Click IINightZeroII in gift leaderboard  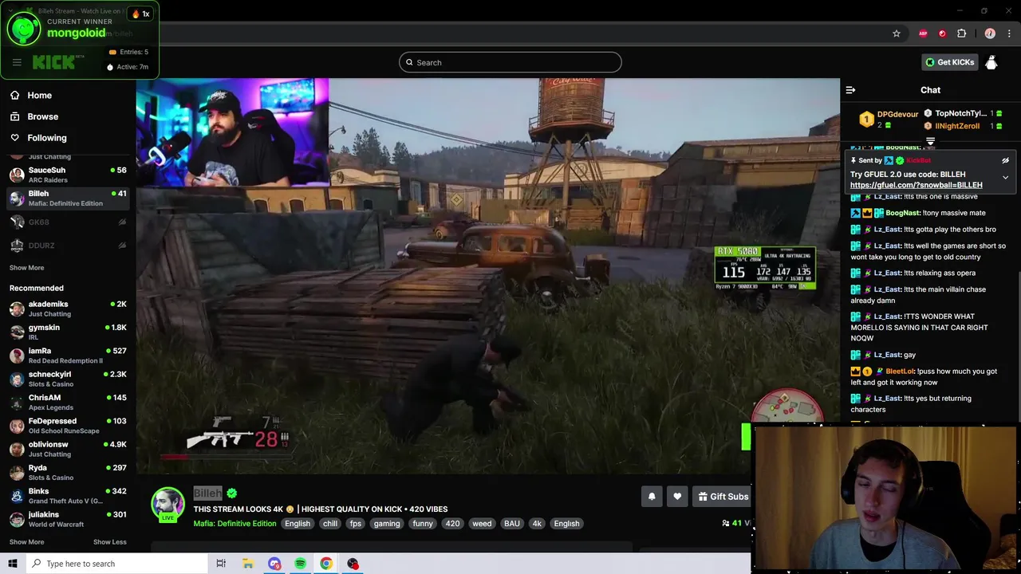pyautogui.click(x=957, y=126)
